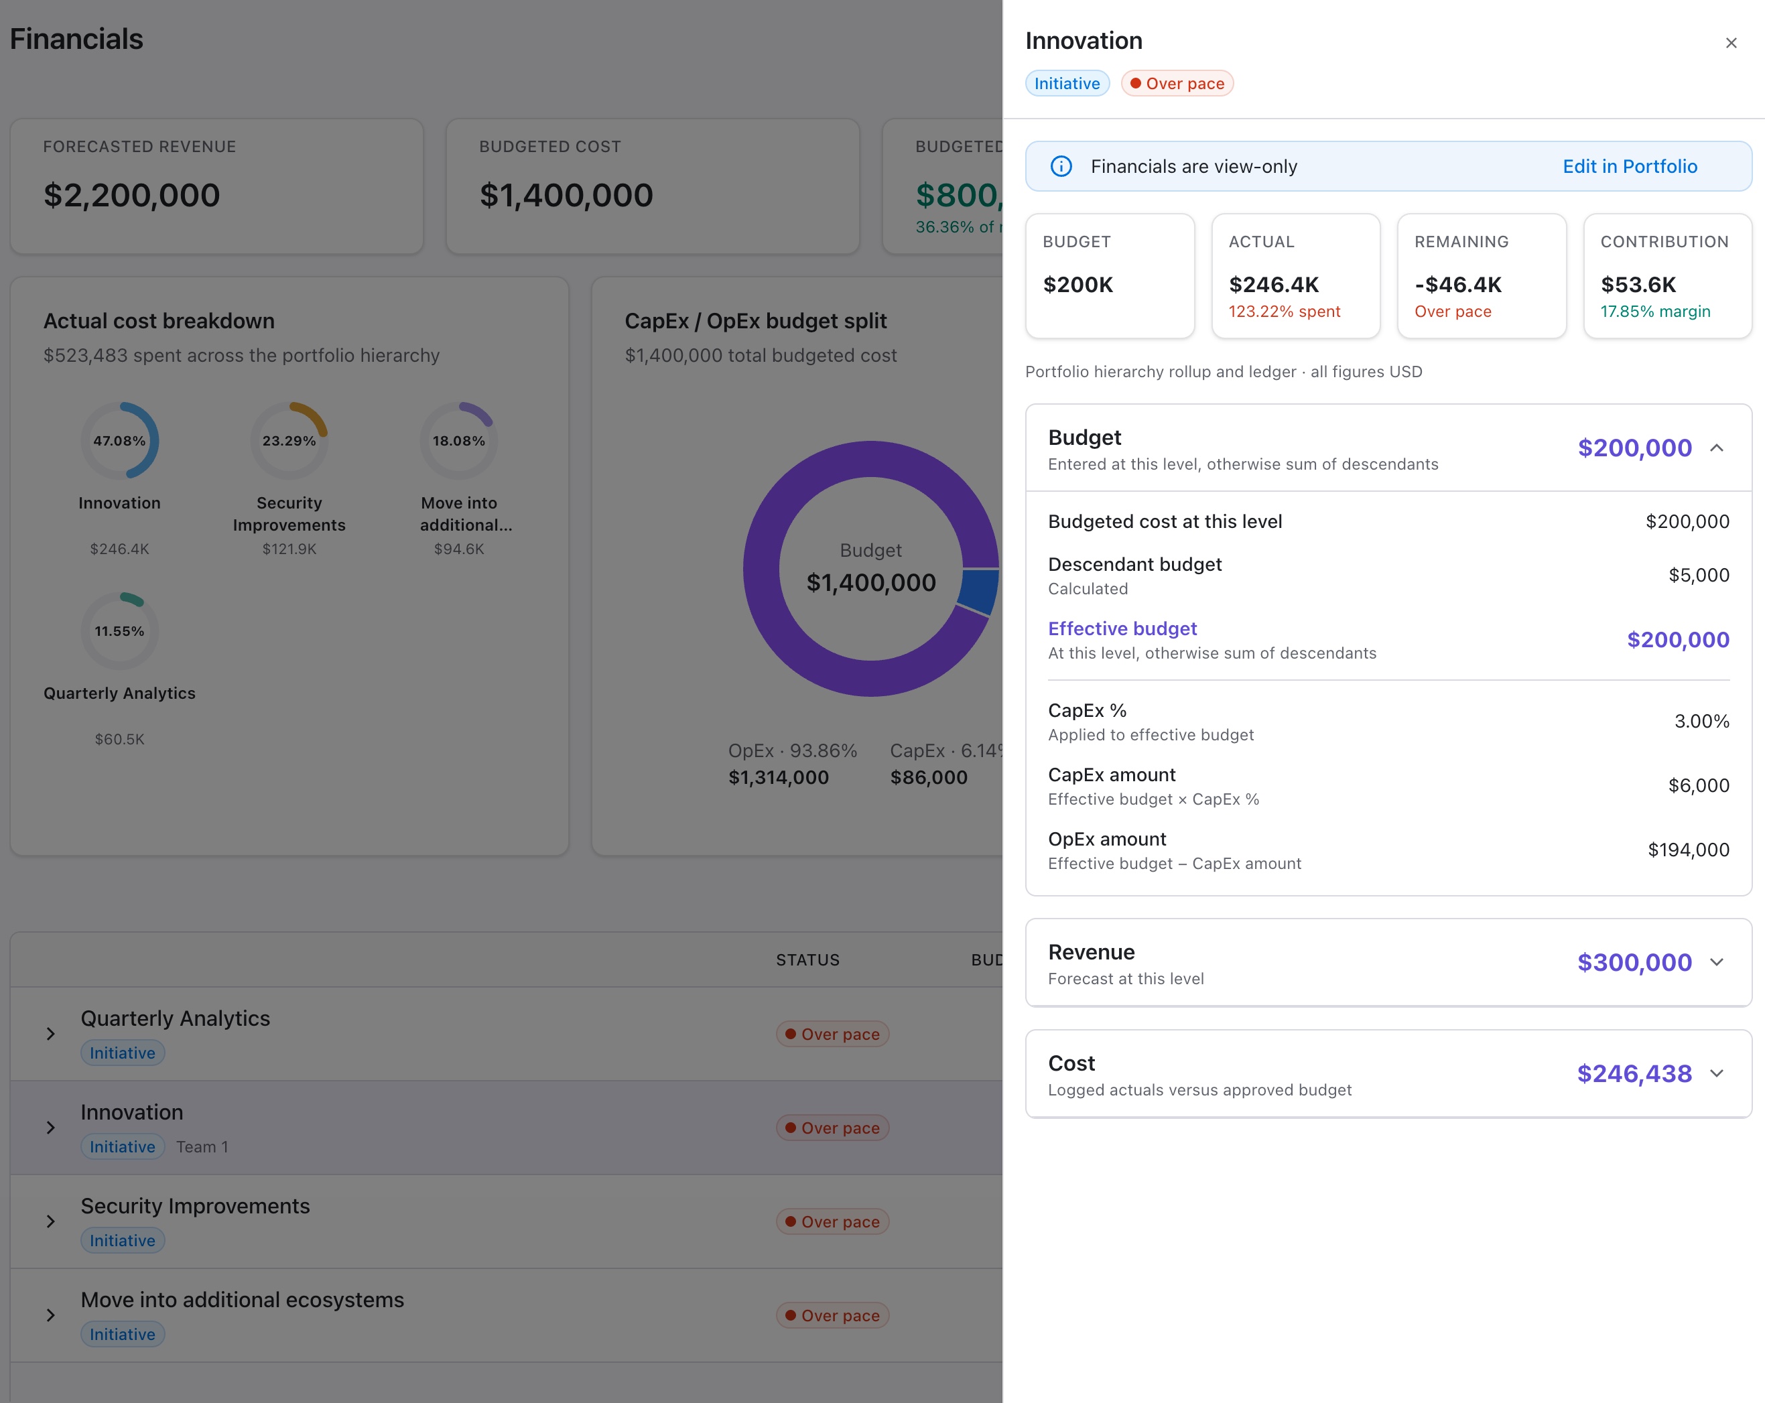This screenshot has height=1403, width=1765.
Task: Click Over pace status for Move into ecosystems
Action: (x=832, y=1315)
